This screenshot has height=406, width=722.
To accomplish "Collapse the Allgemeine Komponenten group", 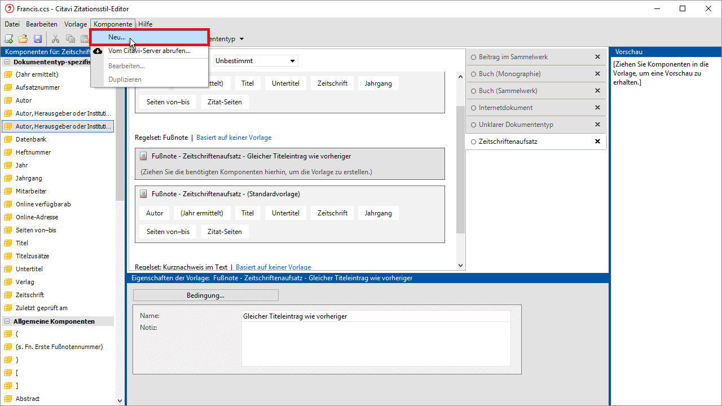I will click(8, 321).
